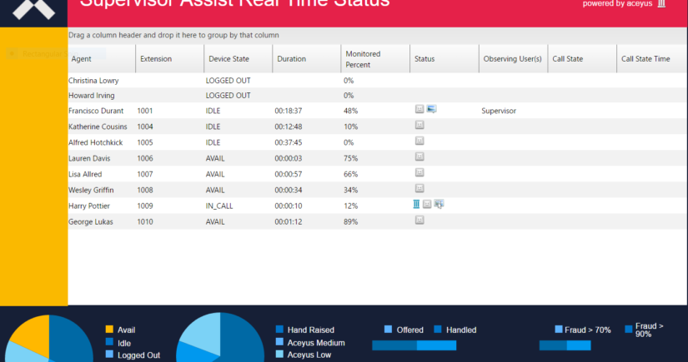Select agent Lauren Davis

[89, 158]
